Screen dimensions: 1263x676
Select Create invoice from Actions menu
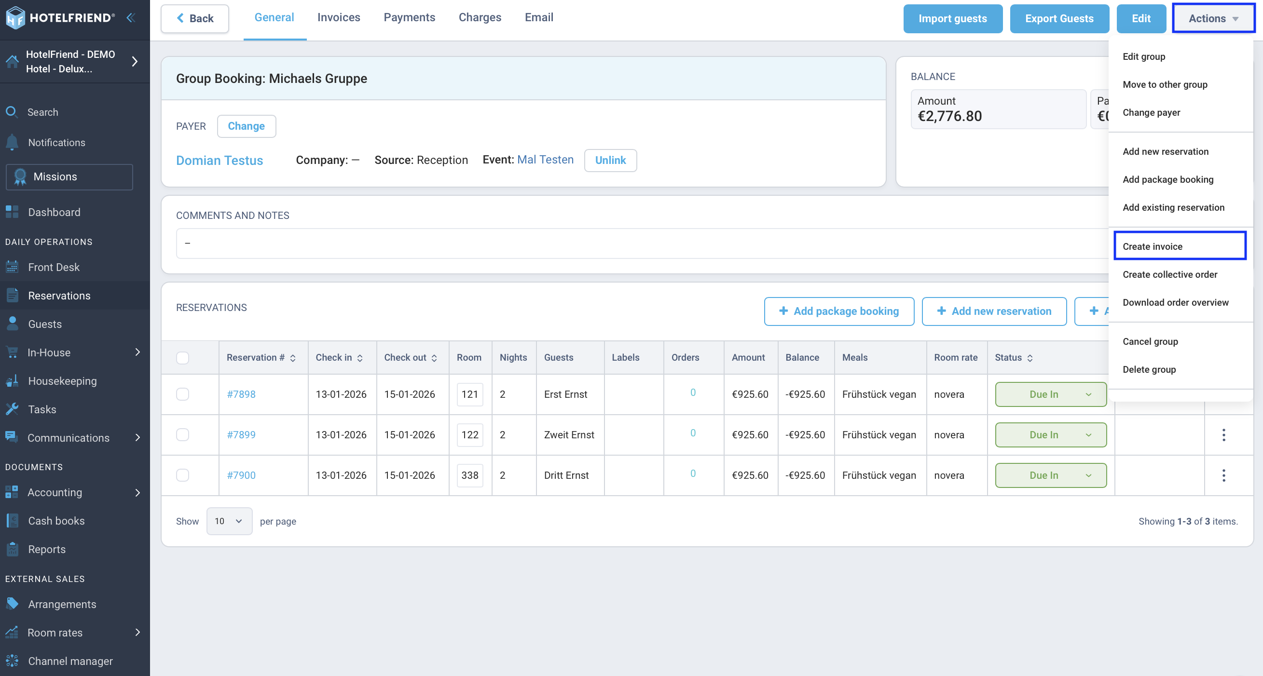pos(1180,246)
